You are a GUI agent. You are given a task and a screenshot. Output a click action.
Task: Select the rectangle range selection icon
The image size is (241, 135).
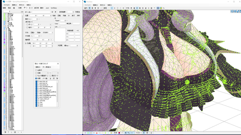[x=112, y=8]
